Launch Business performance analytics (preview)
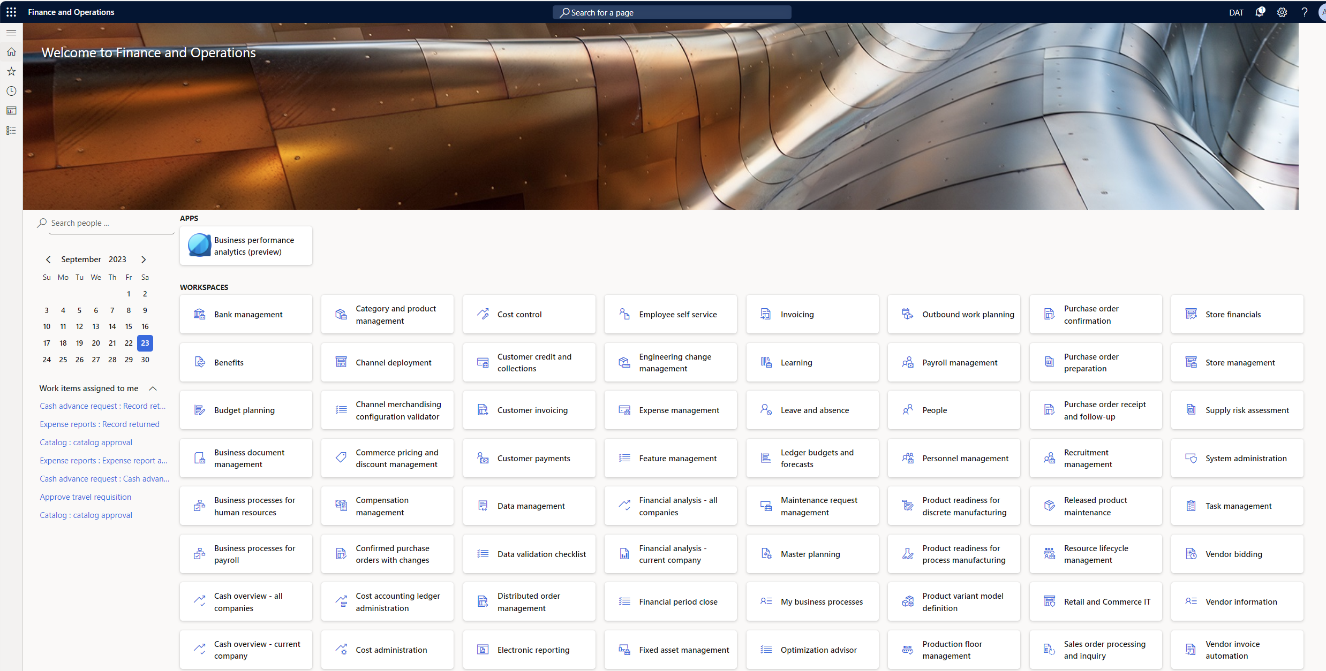1326x671 pixels. tap(246, 245)
